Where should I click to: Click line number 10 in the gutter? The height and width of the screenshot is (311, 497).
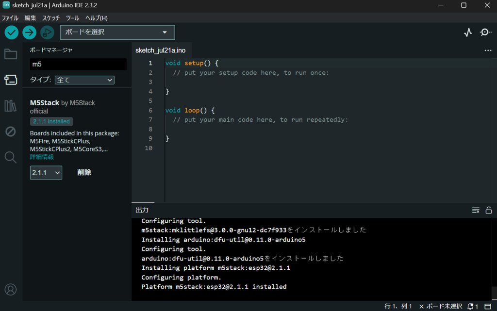[149, 148]
